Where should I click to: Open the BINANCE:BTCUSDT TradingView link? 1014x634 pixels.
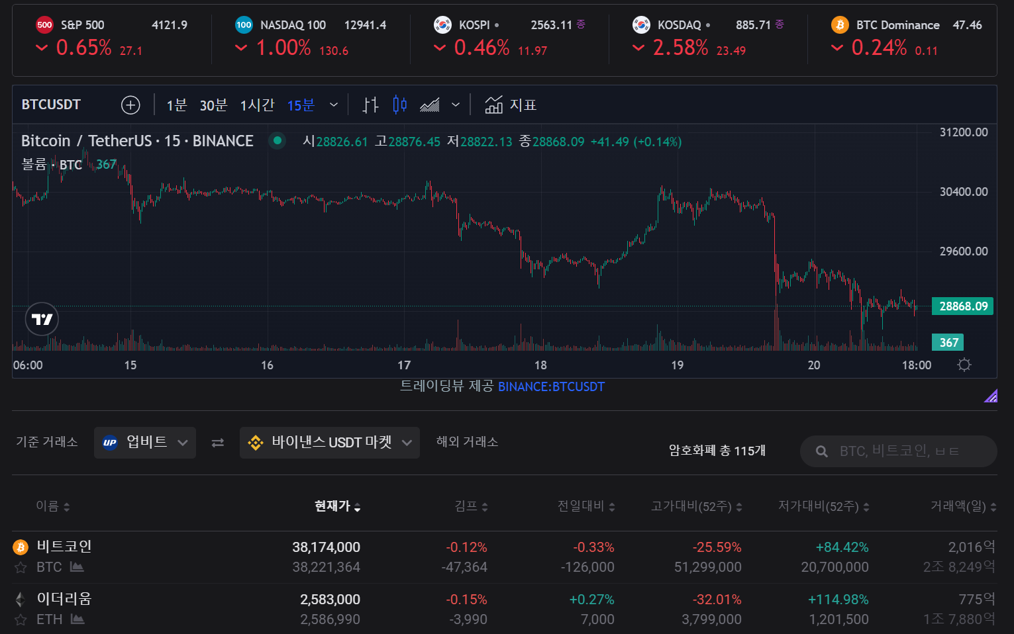551,386
